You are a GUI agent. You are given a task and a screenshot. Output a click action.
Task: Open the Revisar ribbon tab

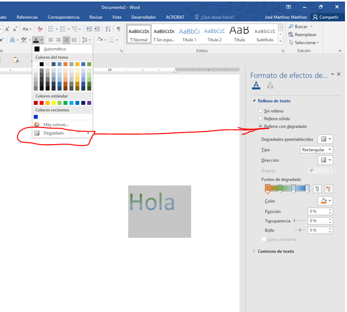coord(96,17)
